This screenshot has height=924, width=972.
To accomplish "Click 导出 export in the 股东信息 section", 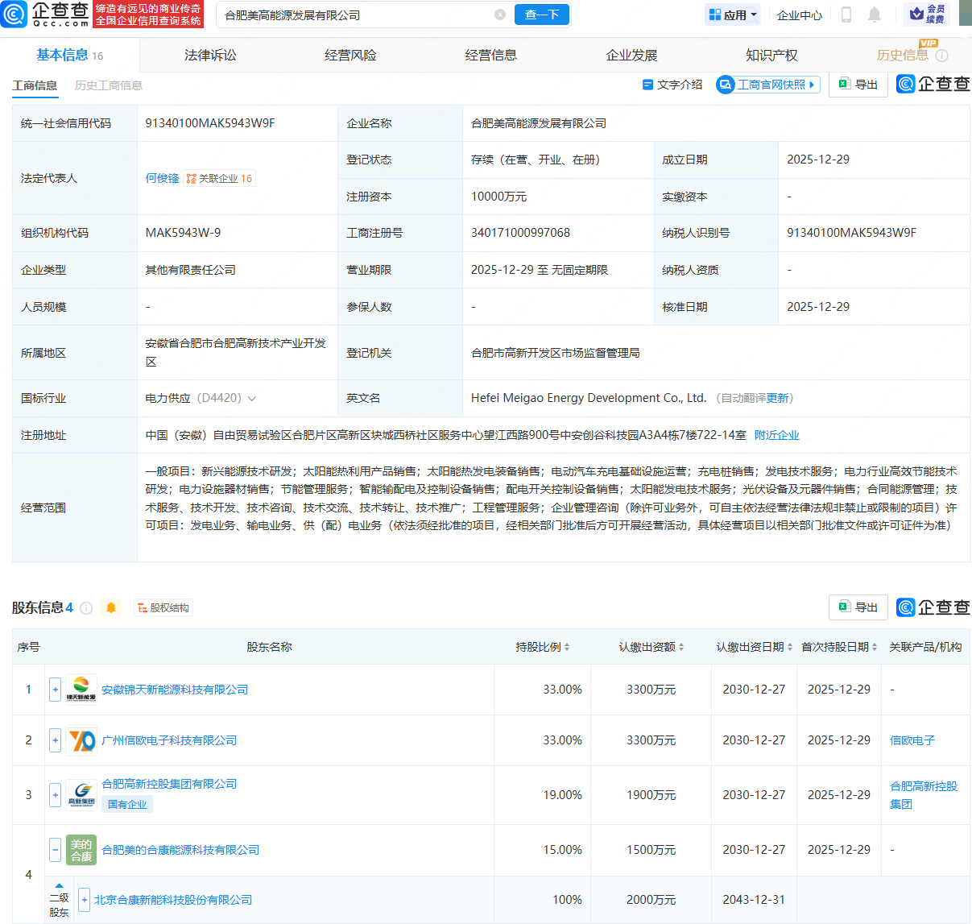I will coord(858,607).
